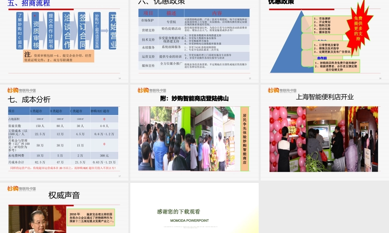Screen dimensions: 389x233
Task: Click the 了解妙购B2C超市 flow box
Action: 20,31
